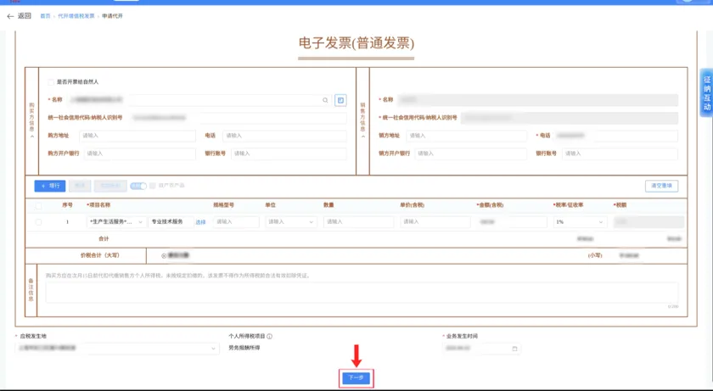Click the 备注信息 remarks text area
Image resolution: width=713 pixels, height=391 pixels.
click(x=362, y=293)
